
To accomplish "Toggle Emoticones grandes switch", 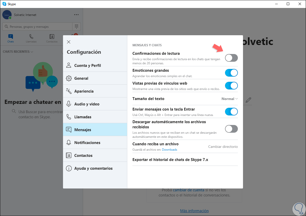I will point(231,73).
